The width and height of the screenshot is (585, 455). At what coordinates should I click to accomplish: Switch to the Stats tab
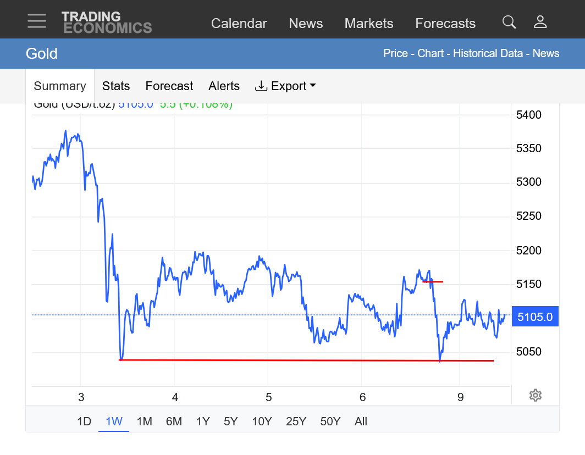[116, 86]
